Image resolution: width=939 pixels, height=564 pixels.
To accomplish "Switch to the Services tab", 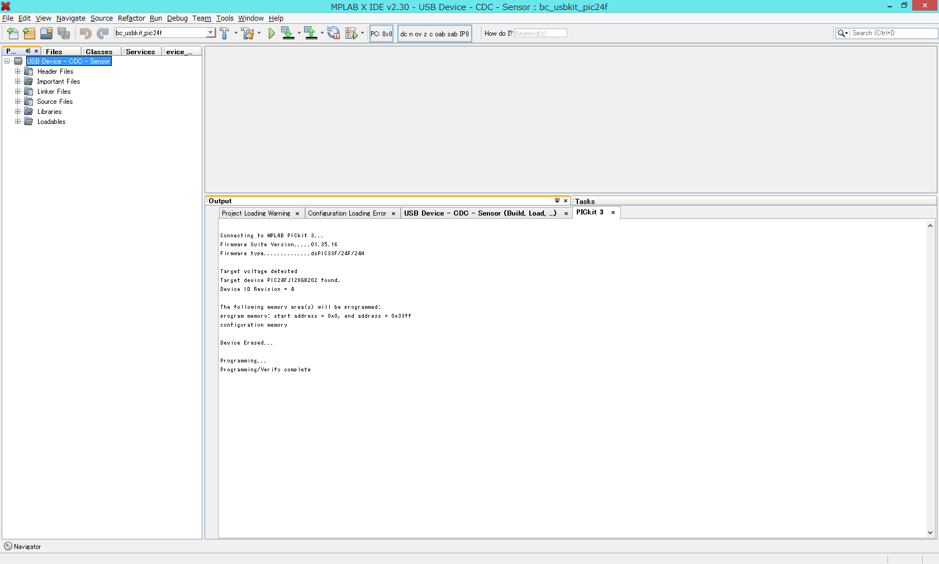I will coord(140,51).
